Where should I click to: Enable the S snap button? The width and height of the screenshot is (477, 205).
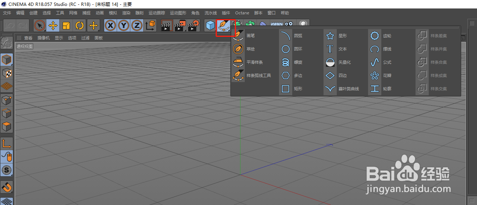[x=7, y=170]
